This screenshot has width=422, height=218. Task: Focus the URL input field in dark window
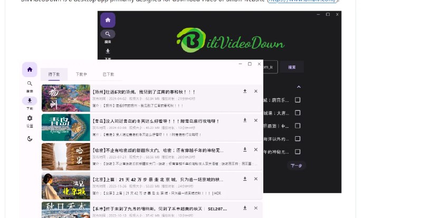pyautogui.click(x=270, y=67)
